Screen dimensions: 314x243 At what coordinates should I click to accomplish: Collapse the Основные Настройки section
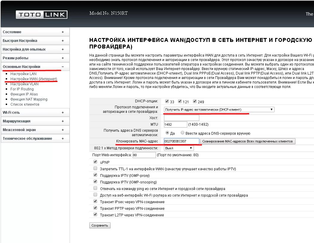(x=35, y=67)
